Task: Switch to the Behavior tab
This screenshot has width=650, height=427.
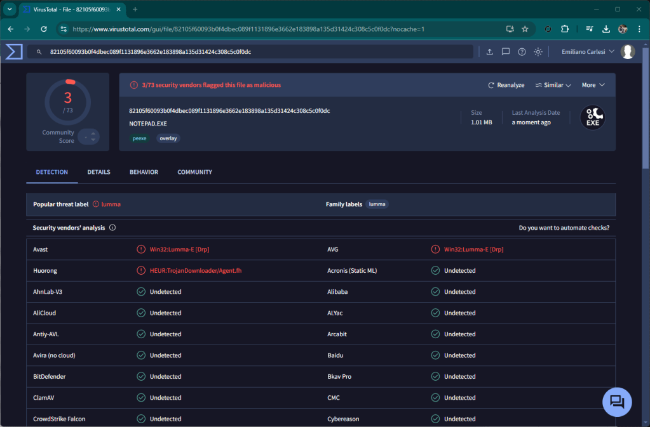Action: (144, 172)
